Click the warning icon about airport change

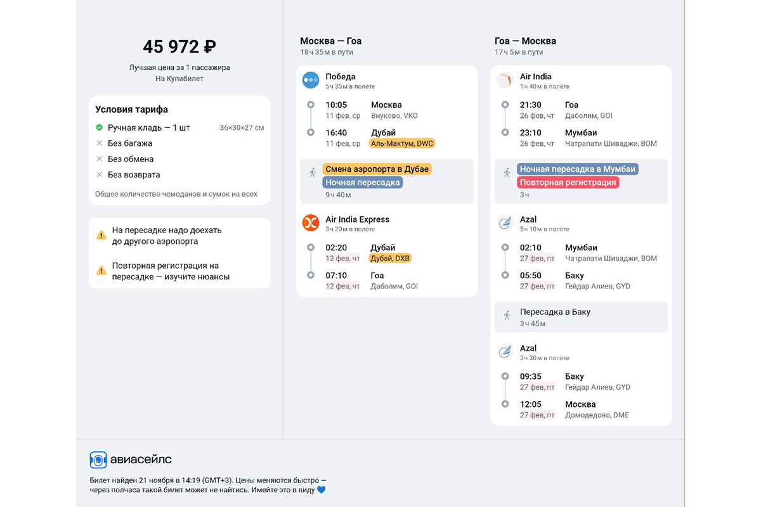101,234
